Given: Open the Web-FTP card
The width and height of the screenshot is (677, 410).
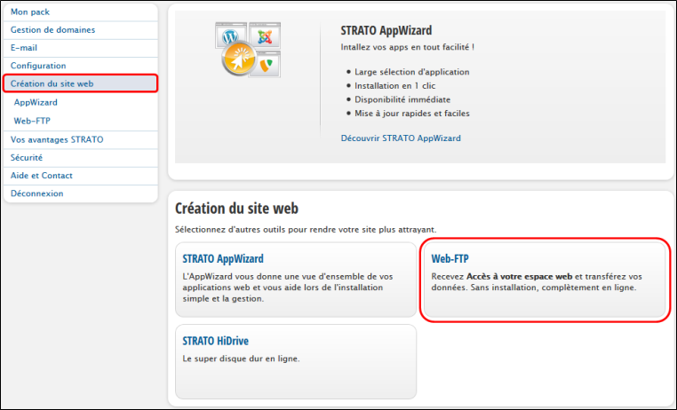Looking at the screenshot, I should click(545, 280).
